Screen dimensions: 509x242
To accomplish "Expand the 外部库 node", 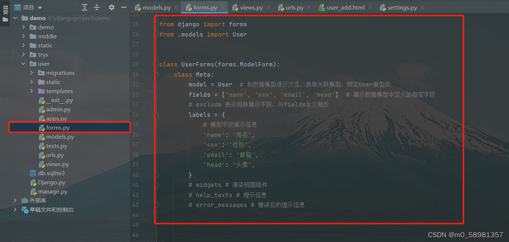I will [x=15, y=200].
